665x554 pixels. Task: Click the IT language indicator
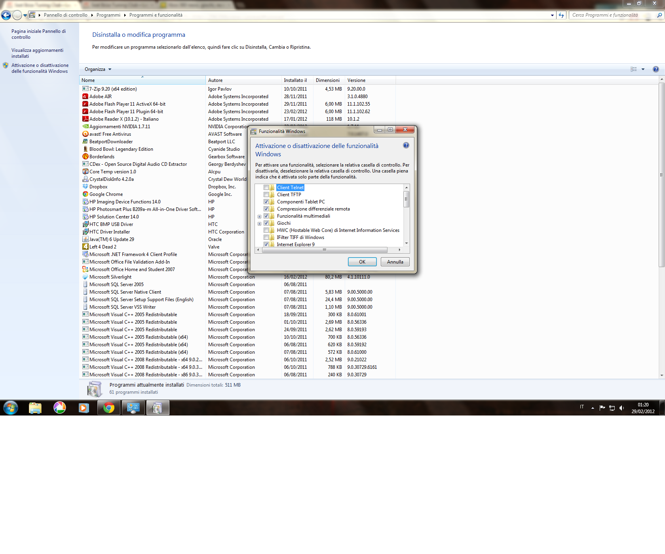[582, 407]
